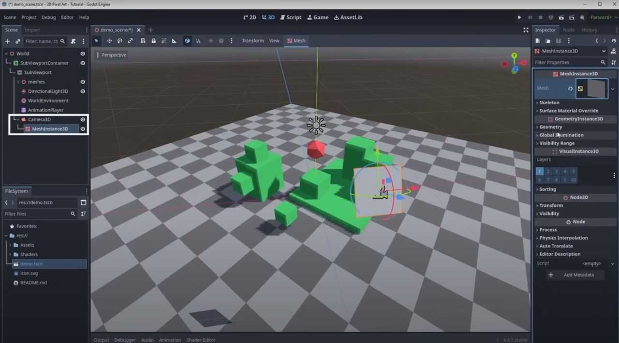This screenshot has height=343, width=619.
Task: Activate the Rotate Mode tool
Action: point(120,41)
